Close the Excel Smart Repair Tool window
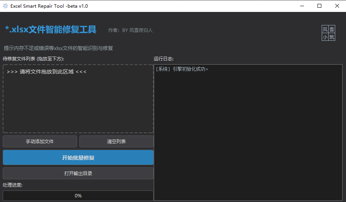Image resolution: width=346 pixels, height=202 pixels. [x=337, y=6]
